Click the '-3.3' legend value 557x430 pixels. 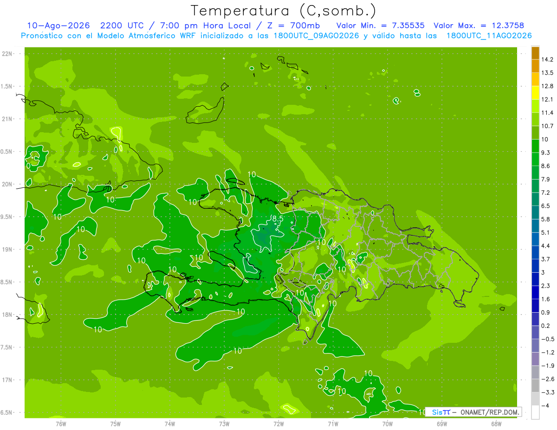(x=547, y=392)
